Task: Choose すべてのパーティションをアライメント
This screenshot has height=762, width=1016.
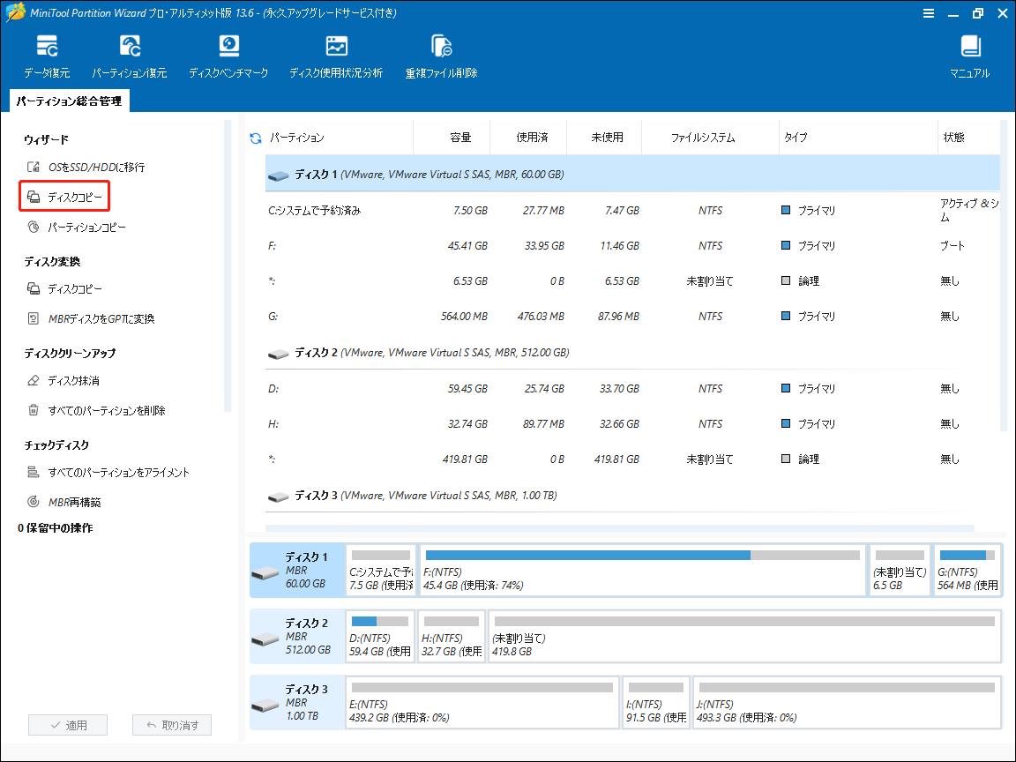Action: pos(108,473)
